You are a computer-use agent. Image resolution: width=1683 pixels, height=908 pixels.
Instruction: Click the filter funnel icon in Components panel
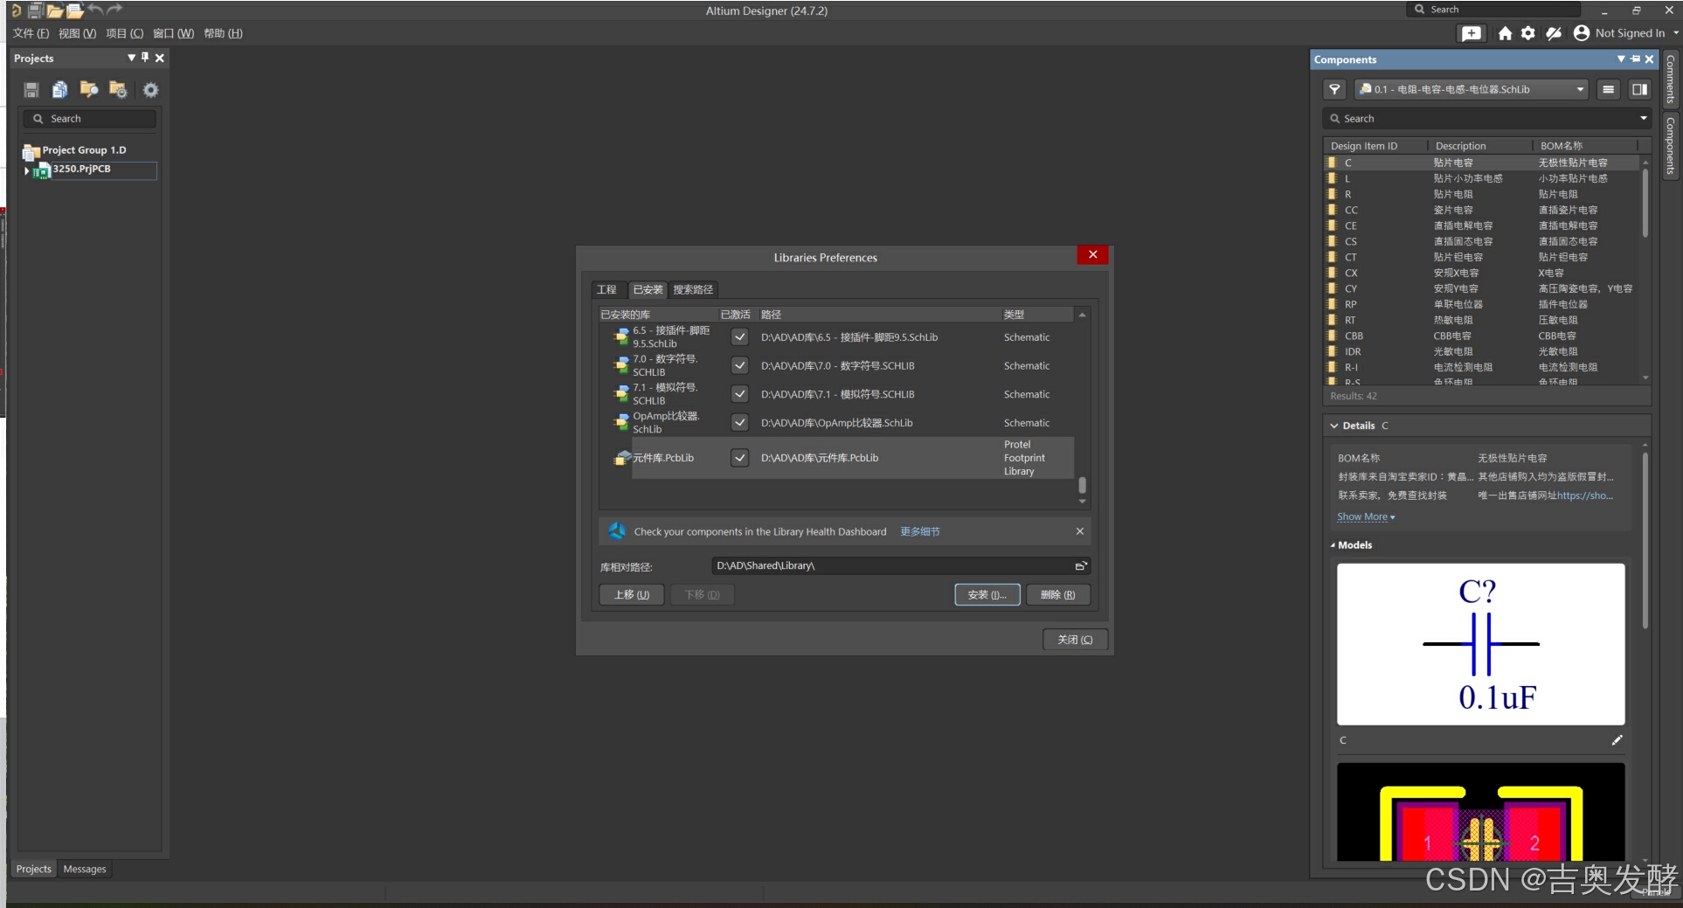pos(1334,89)
